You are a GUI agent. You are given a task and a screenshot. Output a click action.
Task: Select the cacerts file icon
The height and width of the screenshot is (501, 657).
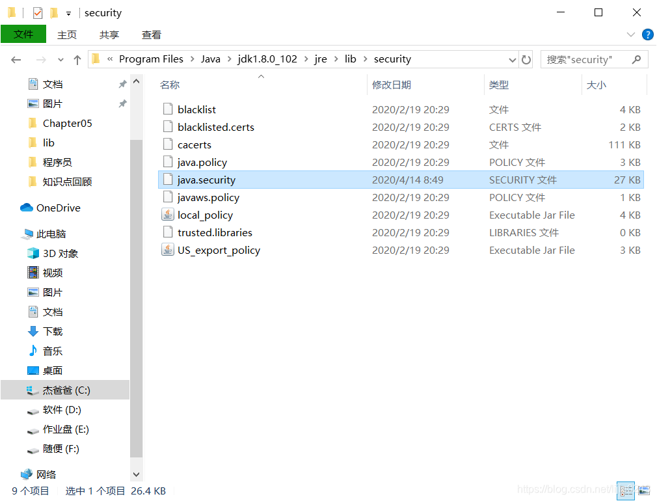(168, 144)
